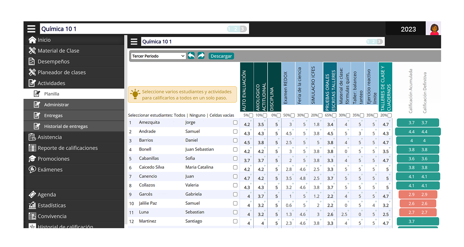Open the outer hamburger menu icon

click(x=31, y=29)
